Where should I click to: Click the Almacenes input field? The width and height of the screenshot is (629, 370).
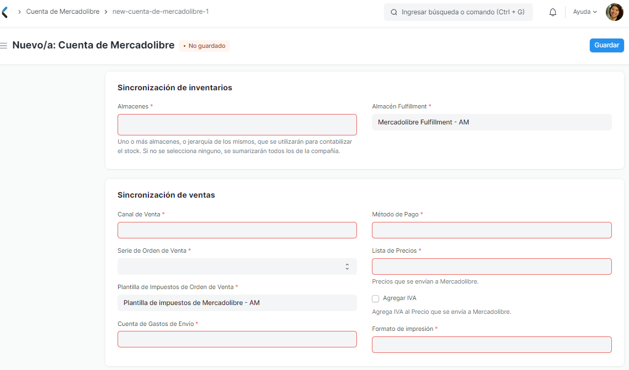237,124
